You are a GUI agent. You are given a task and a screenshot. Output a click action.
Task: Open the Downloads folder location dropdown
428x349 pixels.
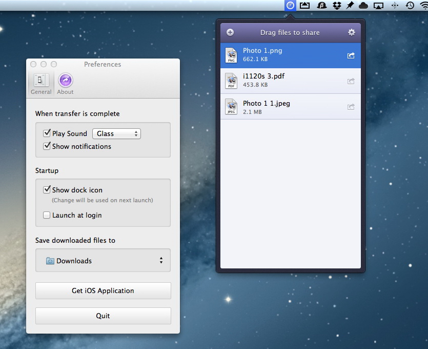103,261
